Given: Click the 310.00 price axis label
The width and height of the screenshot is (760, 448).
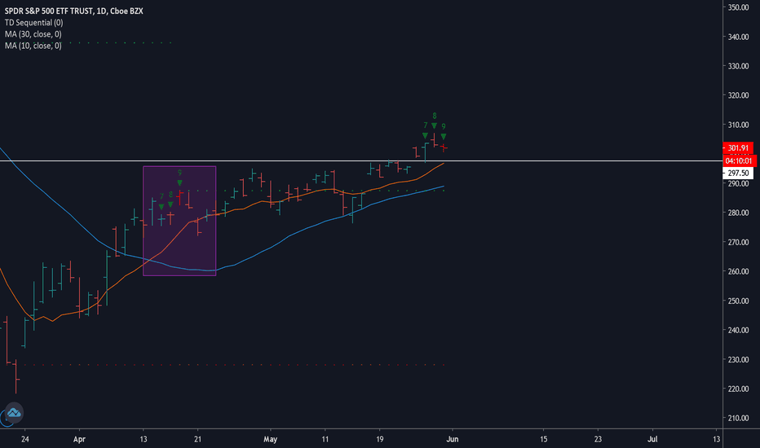Looking at the screenshot, I should 738,125.
